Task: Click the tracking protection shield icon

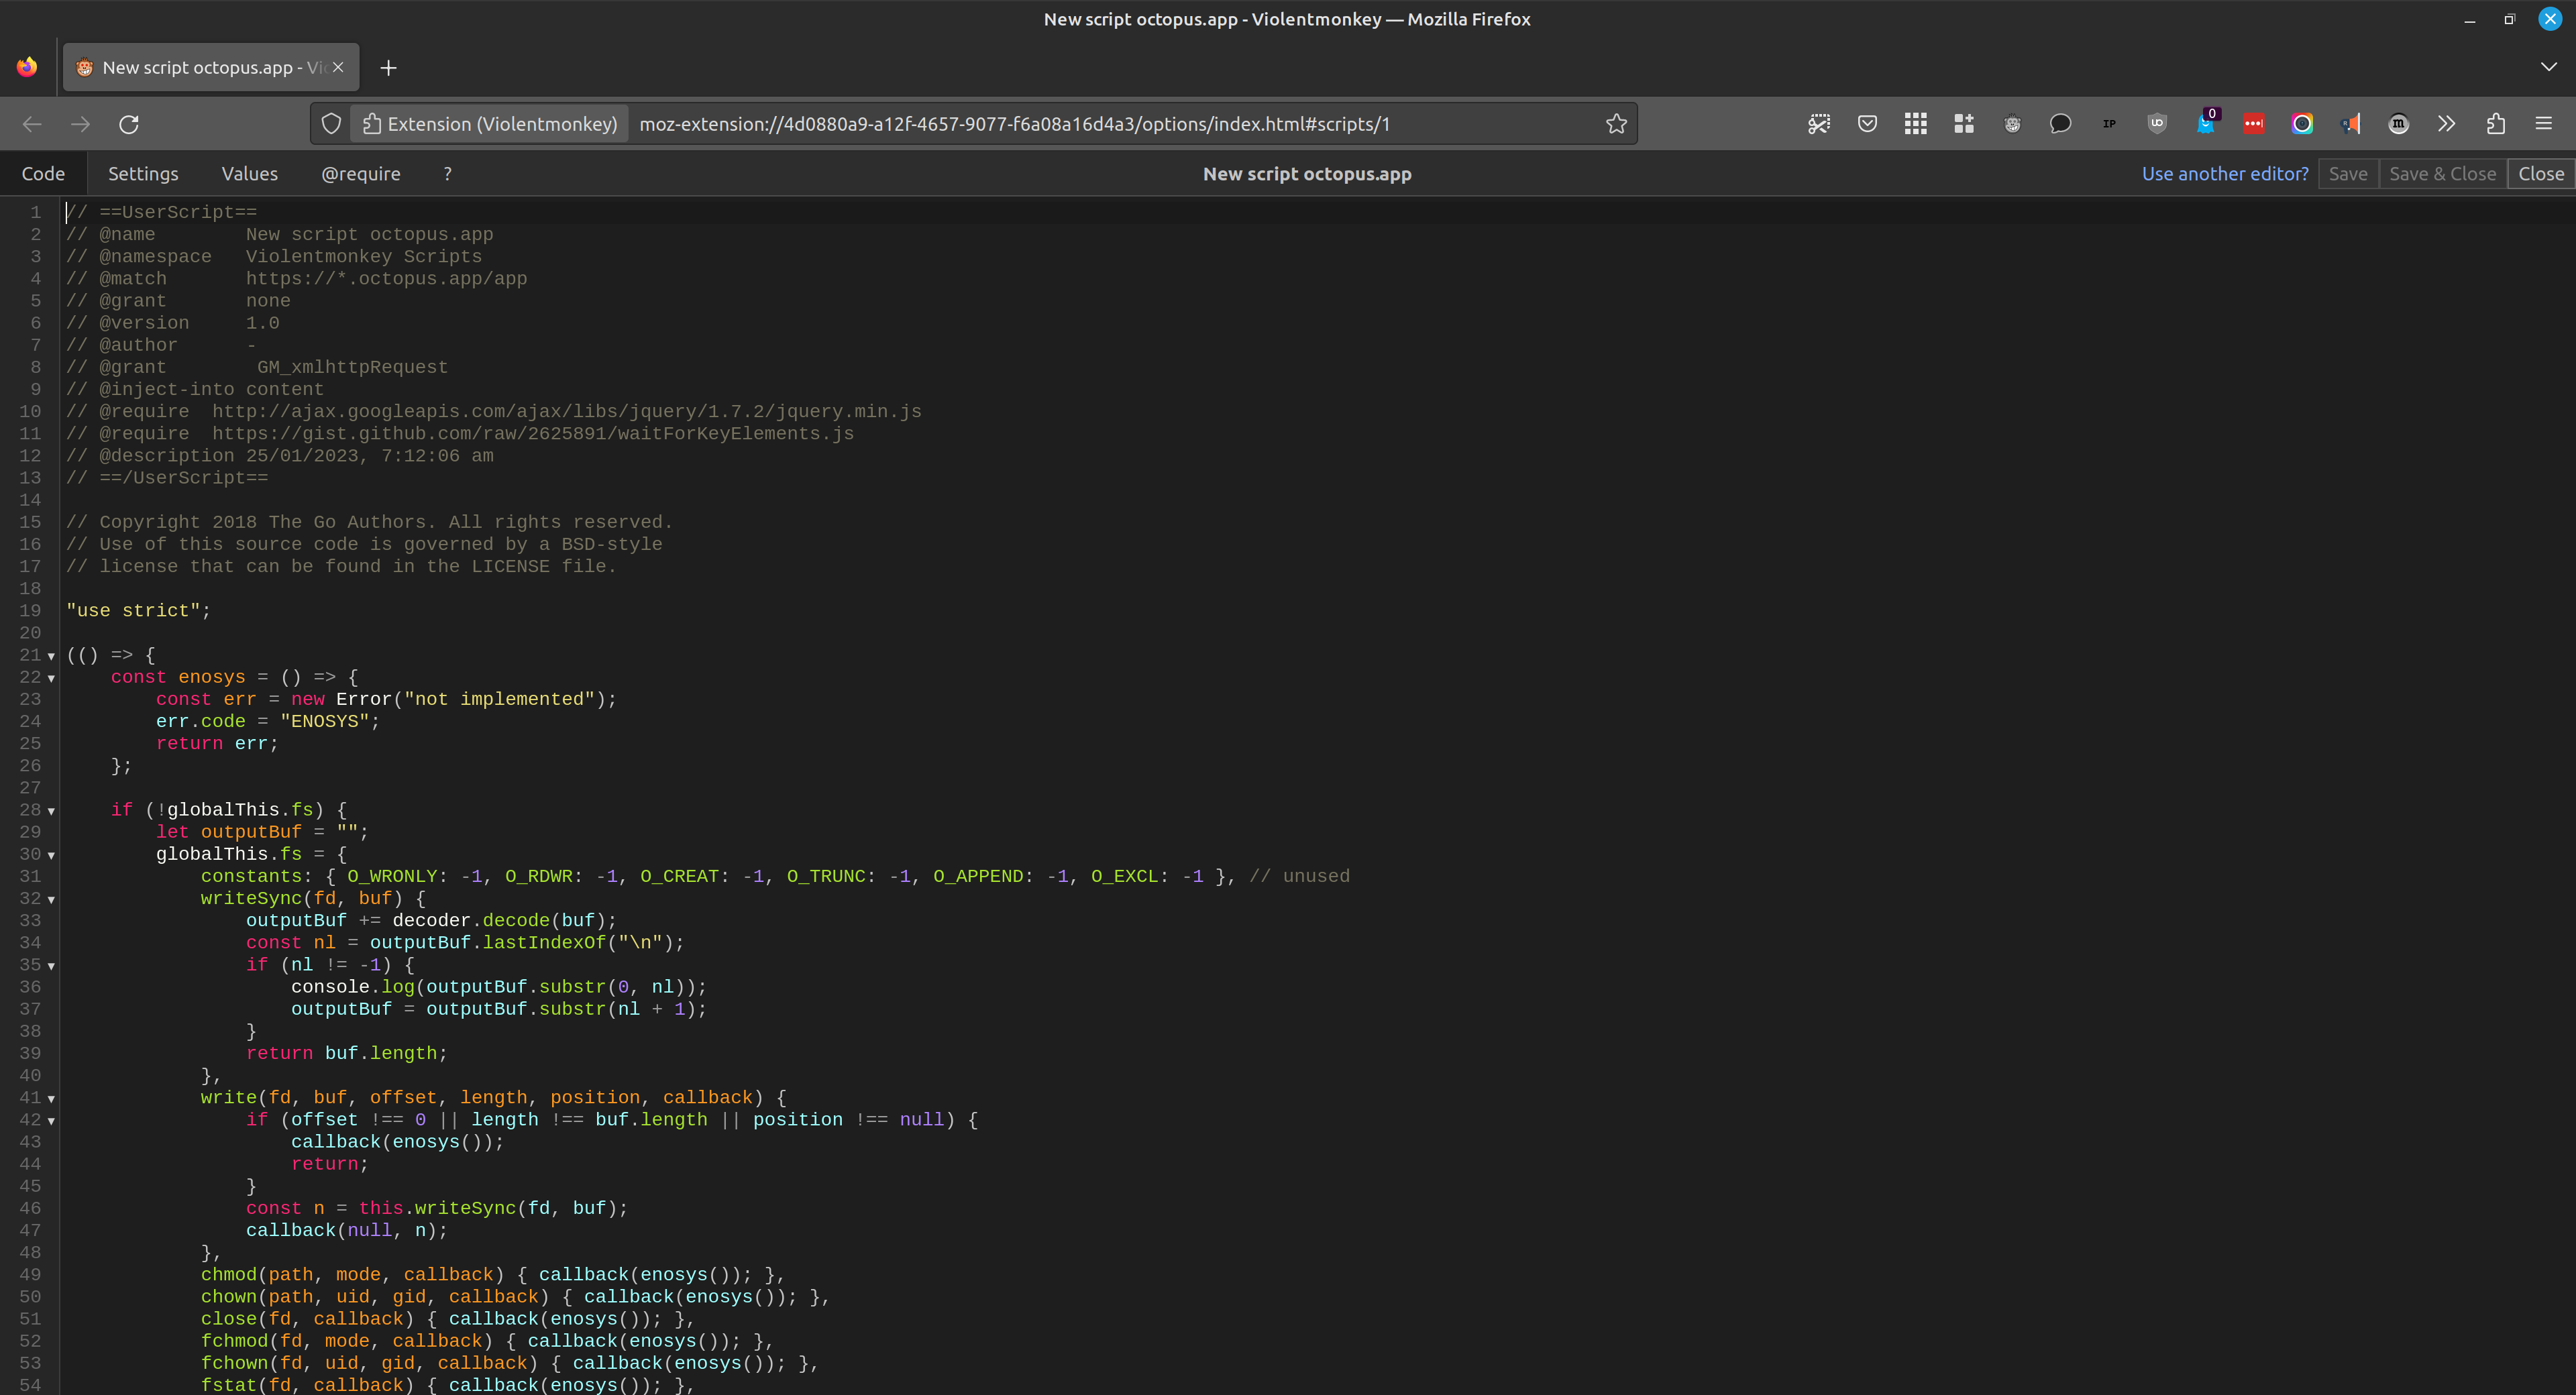Action: point(331,124)
